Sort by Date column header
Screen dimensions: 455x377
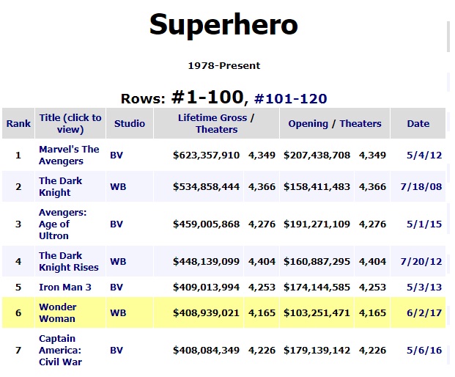[418, 123]
